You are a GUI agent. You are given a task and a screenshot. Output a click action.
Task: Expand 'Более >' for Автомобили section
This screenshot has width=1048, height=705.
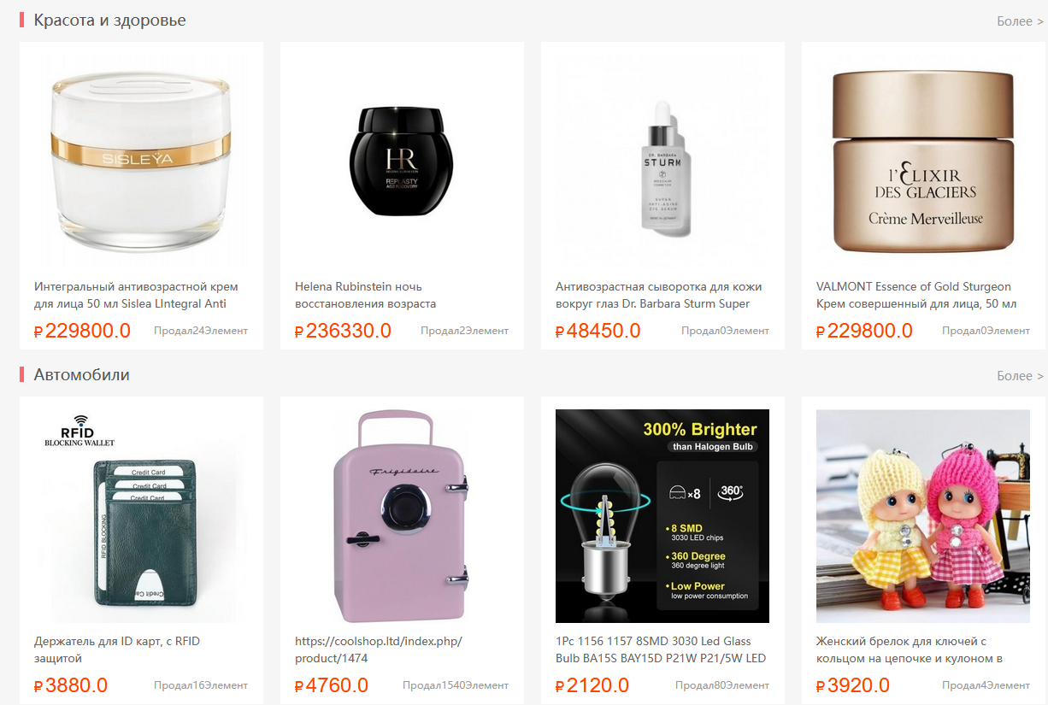pos(1020,375)
